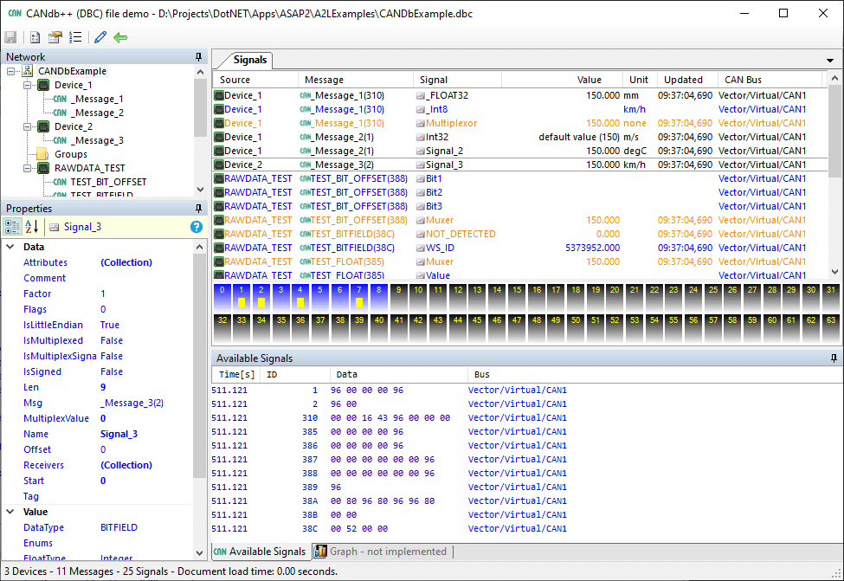Pin the Available Signals panel
The height and width of the screenshot is (581, 844).
834,358
